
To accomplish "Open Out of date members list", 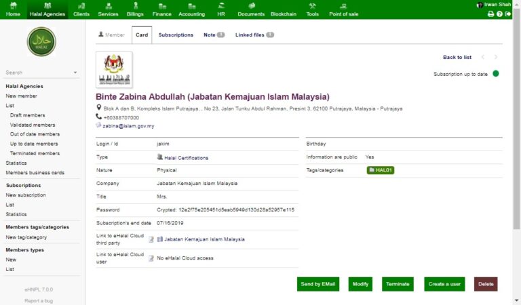I will point(35,134).
